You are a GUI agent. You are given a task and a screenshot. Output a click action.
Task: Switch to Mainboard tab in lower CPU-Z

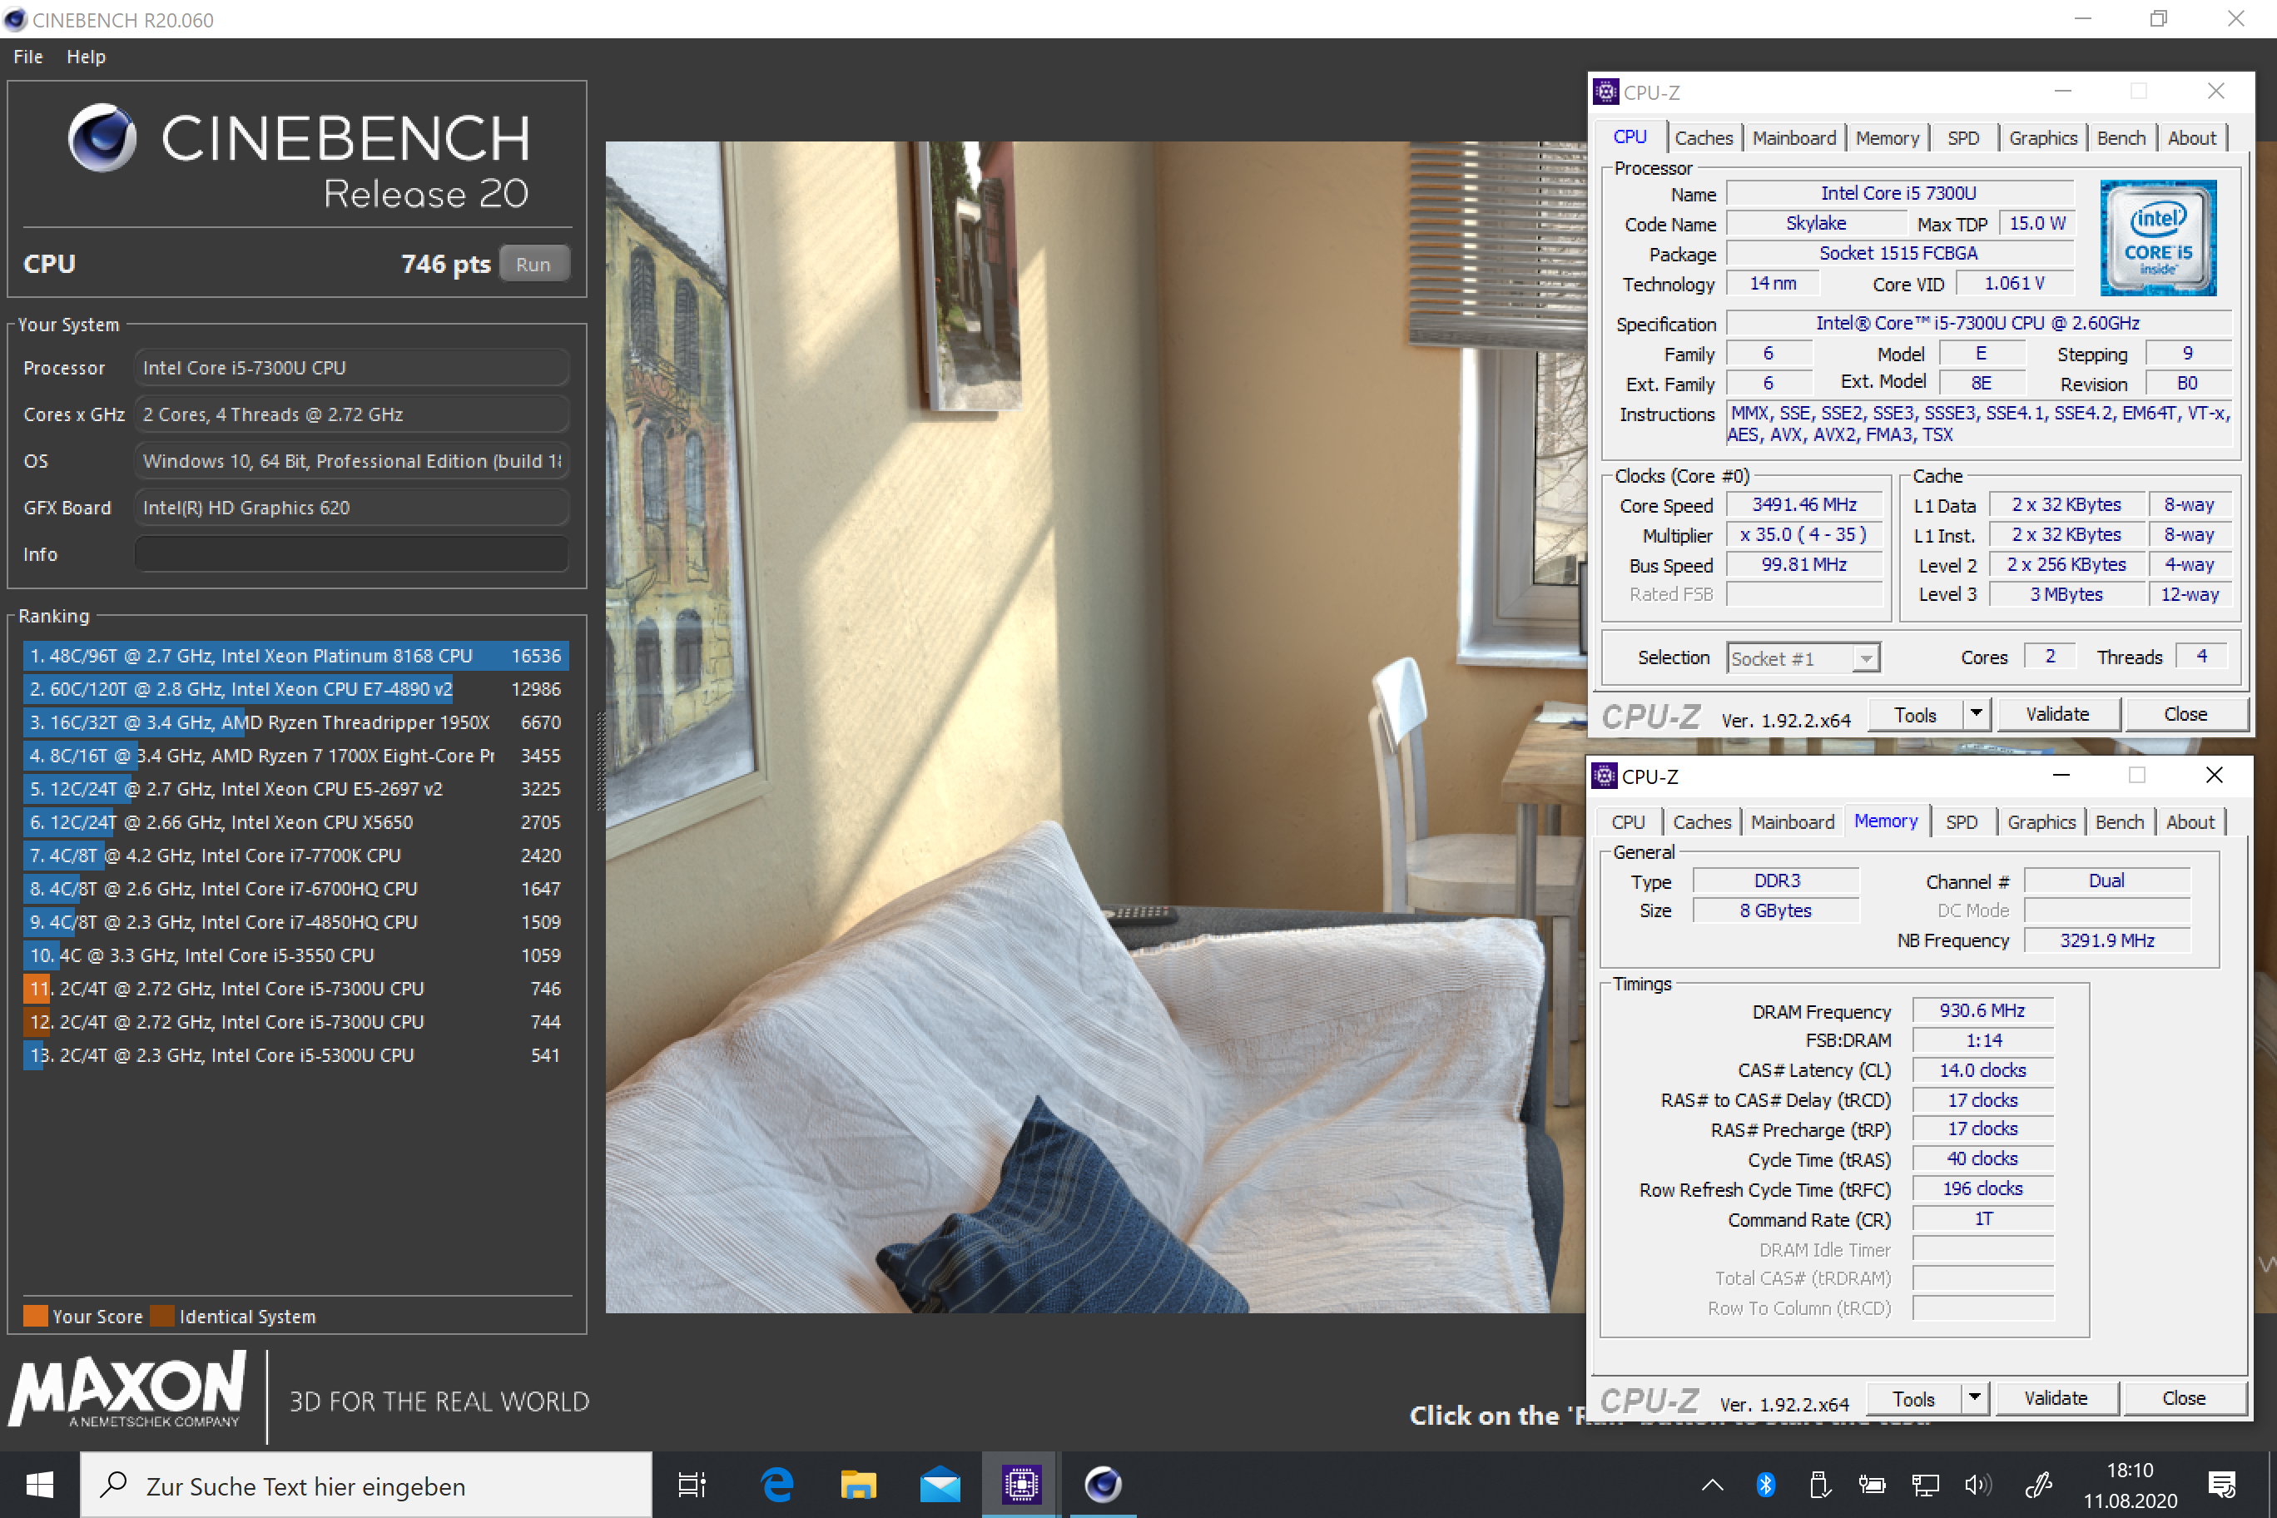click(1792, 822)
